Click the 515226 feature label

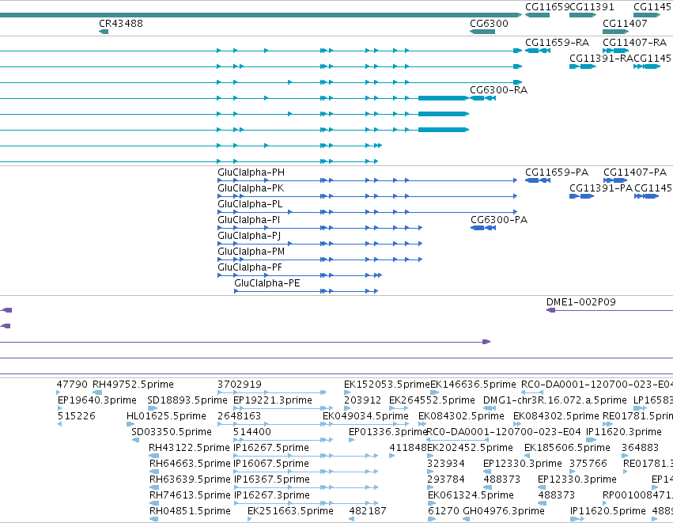[x=77, y=416]
